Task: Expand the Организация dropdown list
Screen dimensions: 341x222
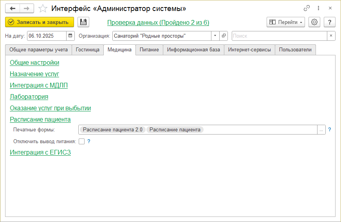Action: coord(215,36)
